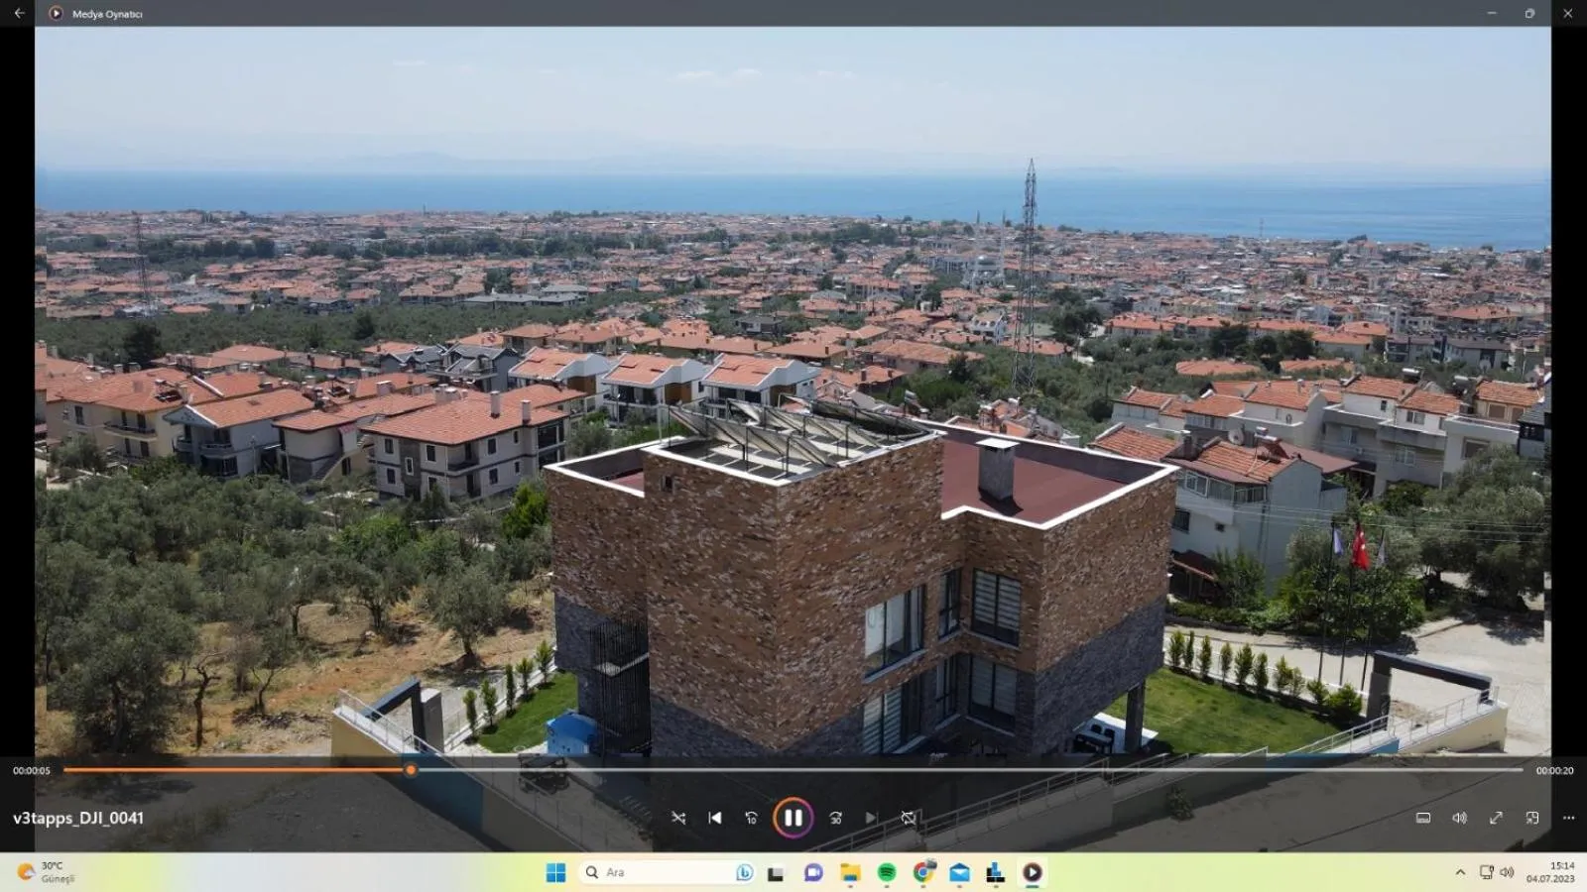Expand the system tray hidden icons
The image size is (1587, 892).
(1460, 872)
